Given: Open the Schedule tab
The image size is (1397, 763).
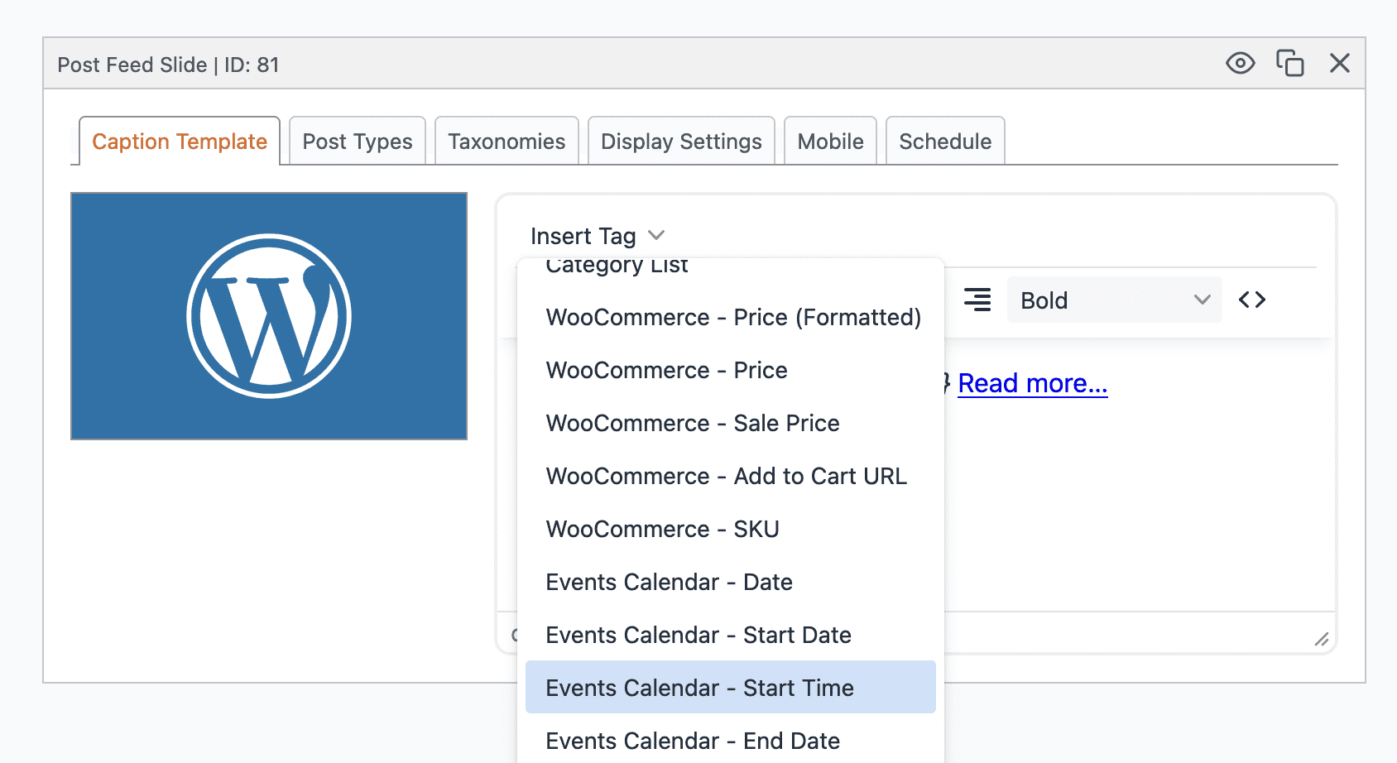Looking at the screenshot, I should pyautogui.click(x=945, y=142).
